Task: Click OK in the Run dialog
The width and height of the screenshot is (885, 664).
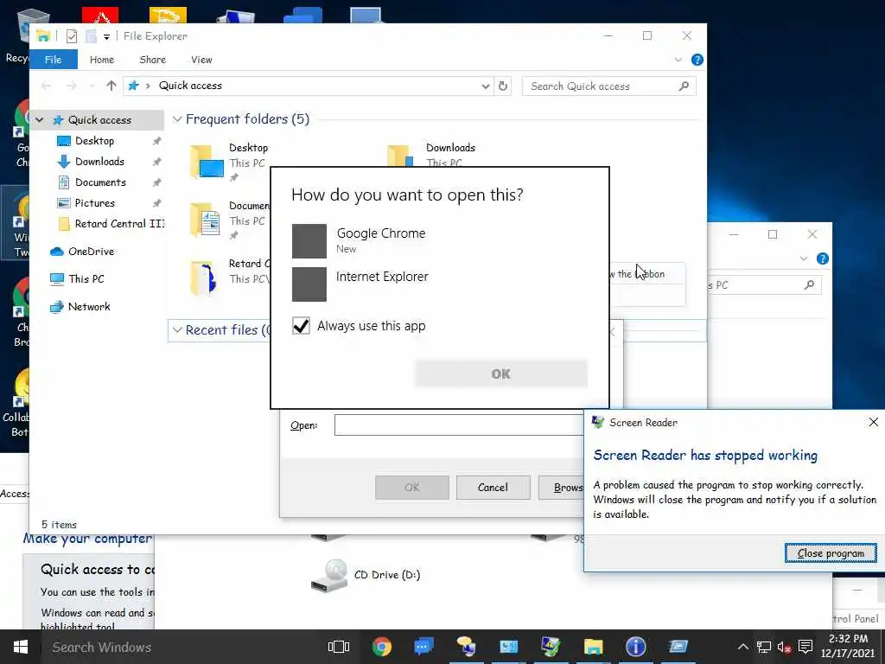Action: (x=412, y=488)
